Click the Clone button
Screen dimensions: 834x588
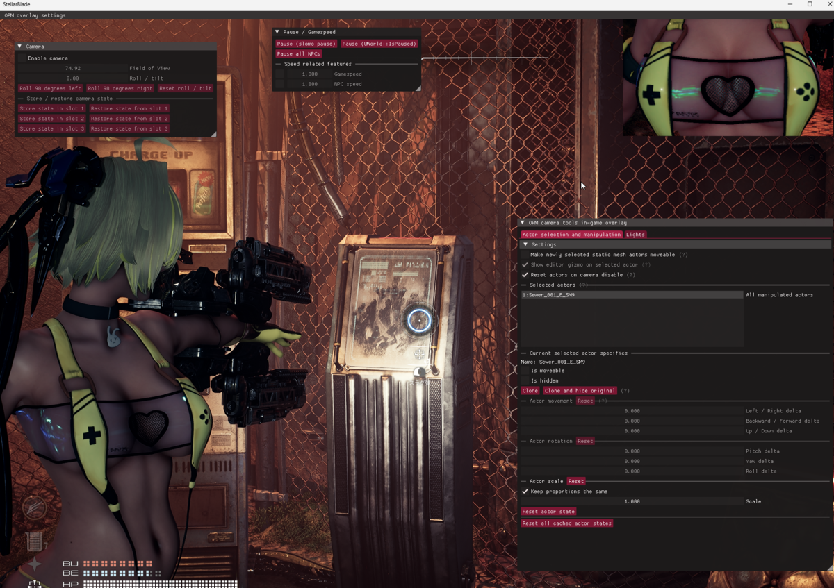click(530, 391)
